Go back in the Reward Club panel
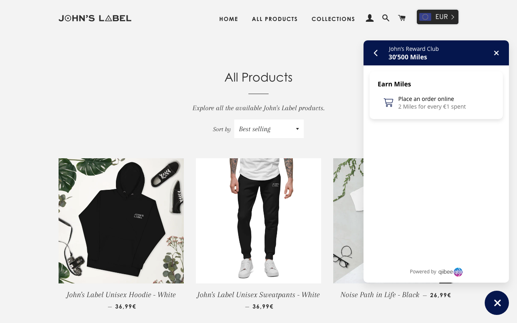The height and width of the screenshot is (323, 517). (x=376, y=53)
